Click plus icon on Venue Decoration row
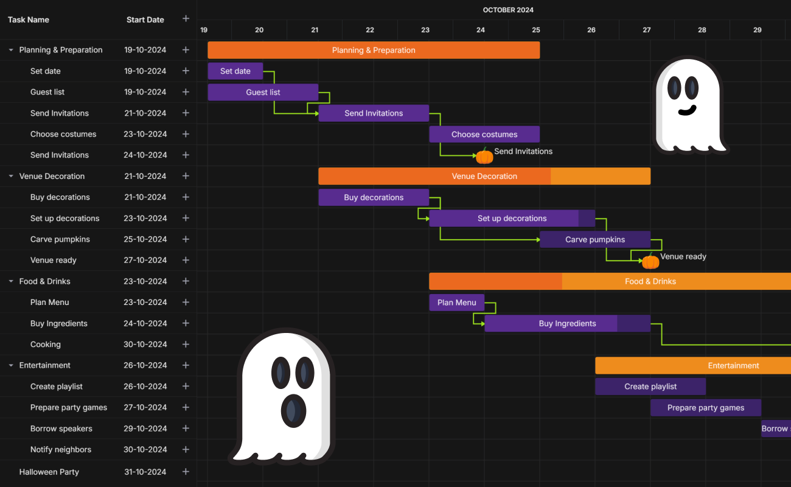Viewport: 791px width, 487px height. 186,176
